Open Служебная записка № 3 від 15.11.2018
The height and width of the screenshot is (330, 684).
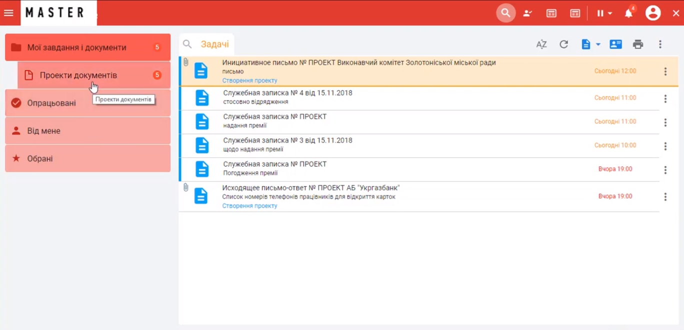click(419, 145)
